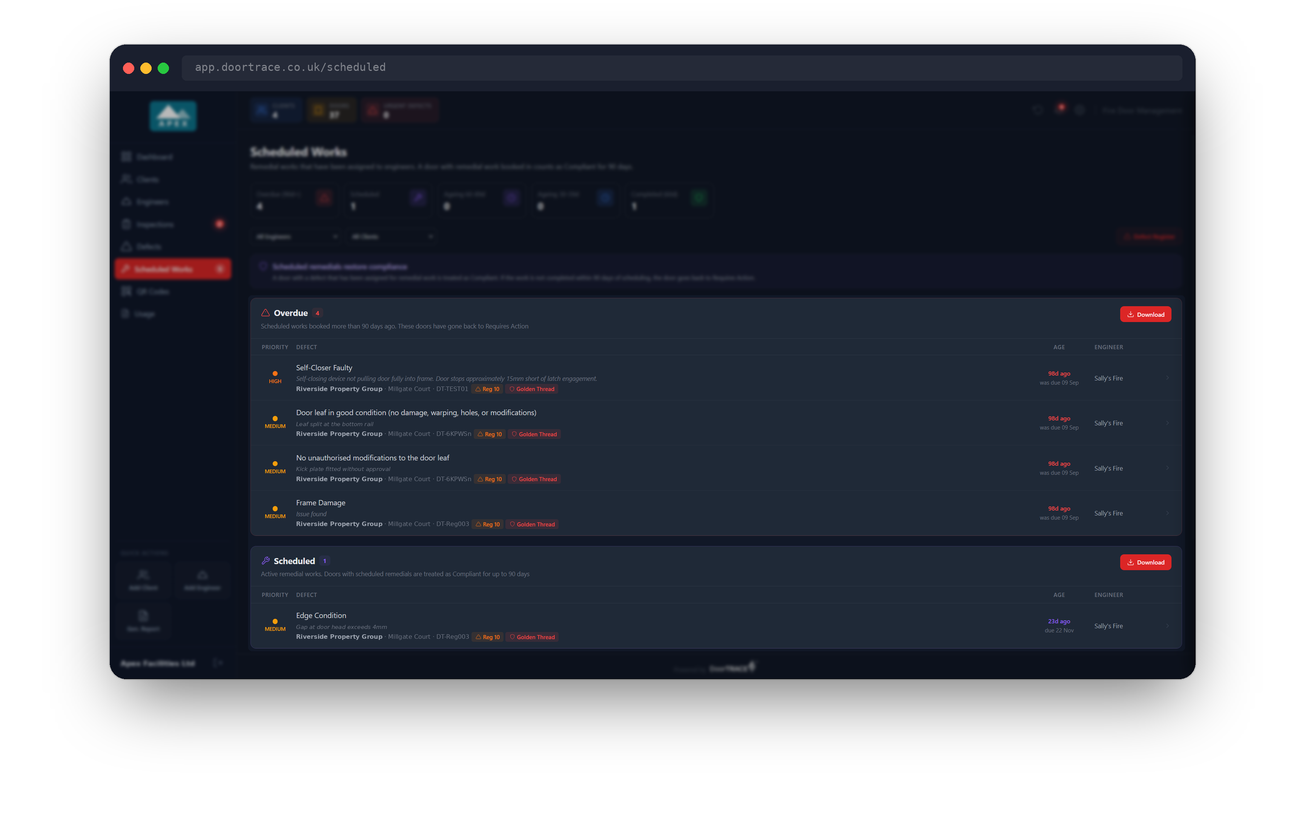Download the Scheduled works list
1305x836 pixels.
1145,562
